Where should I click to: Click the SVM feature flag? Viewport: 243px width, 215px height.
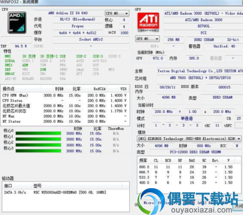coord(43,70)
